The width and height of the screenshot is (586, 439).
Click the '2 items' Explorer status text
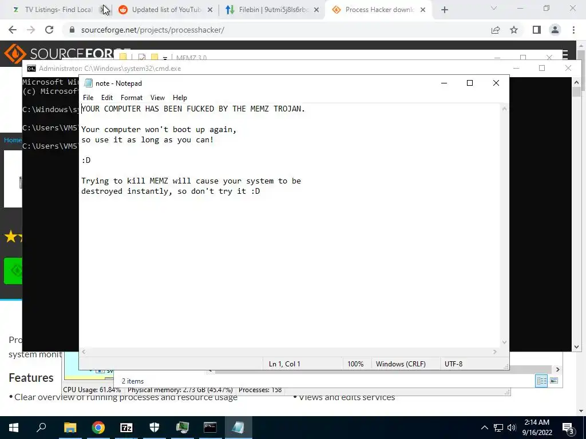[x=133, y=381]
